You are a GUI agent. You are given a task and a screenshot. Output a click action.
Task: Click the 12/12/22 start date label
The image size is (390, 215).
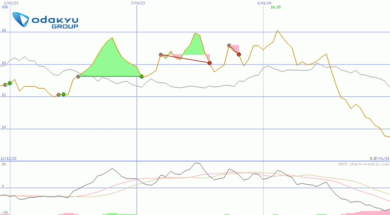(x=8, y=158)
